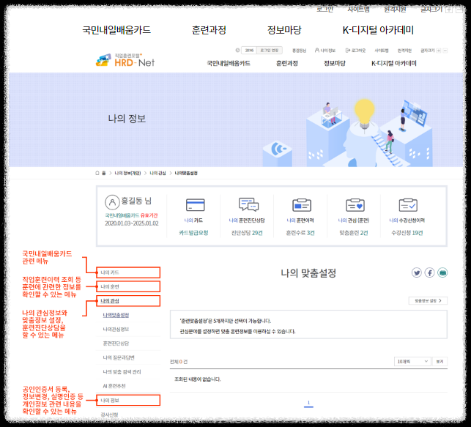Select 훈련진단상담 in the sidebar submenu

point(116,344)
